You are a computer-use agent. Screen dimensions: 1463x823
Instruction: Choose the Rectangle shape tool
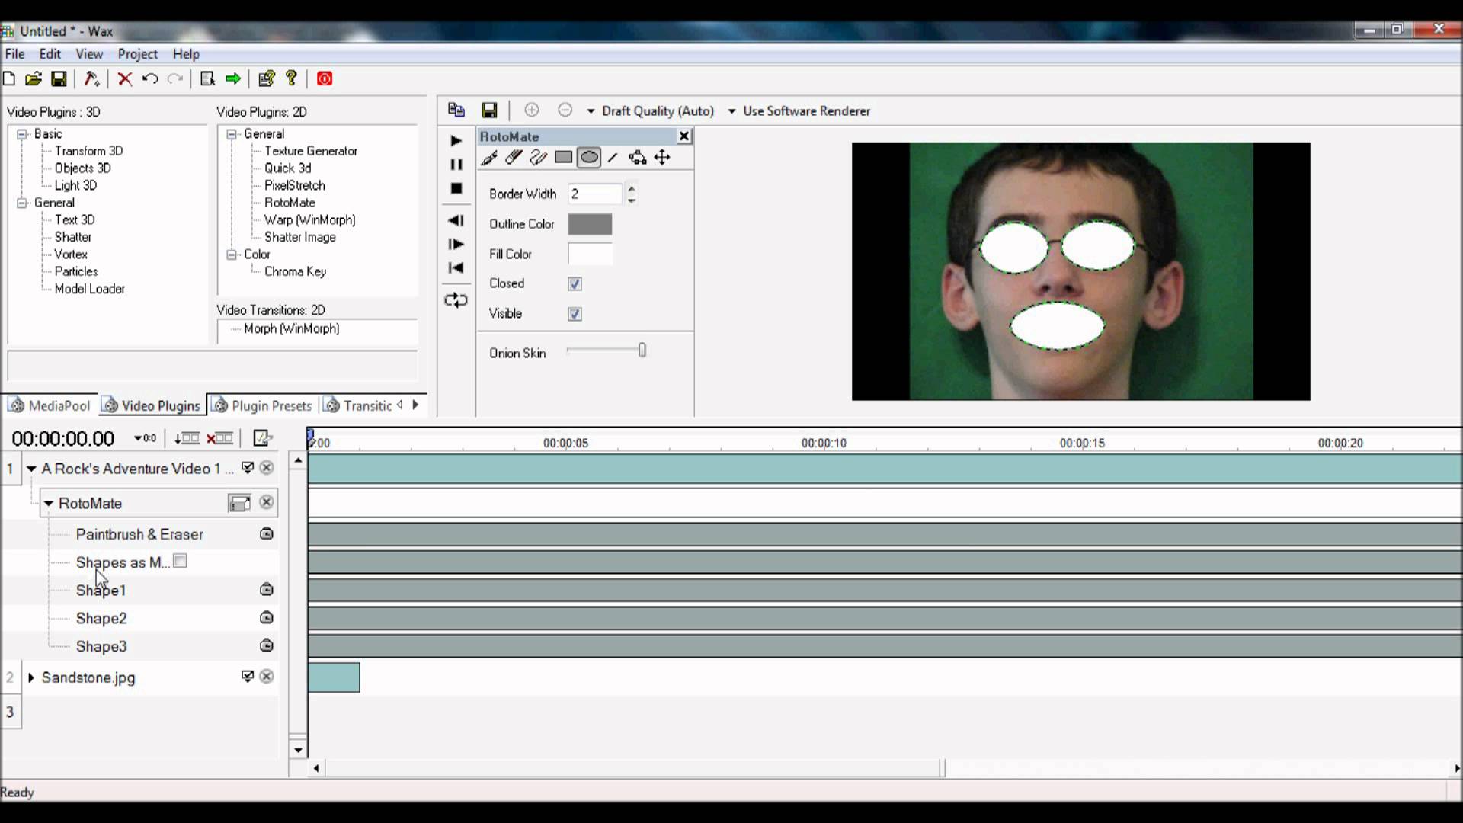point(564,158)
